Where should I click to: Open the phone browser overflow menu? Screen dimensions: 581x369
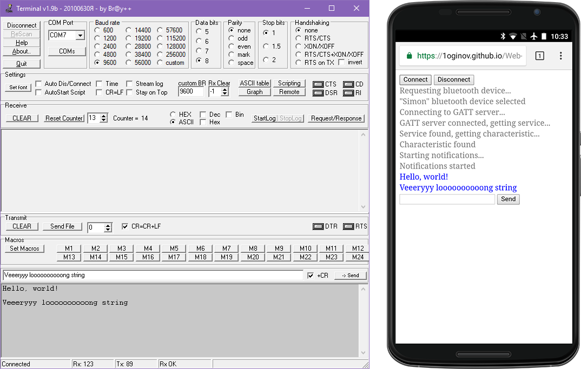click(x=560, y=56)
